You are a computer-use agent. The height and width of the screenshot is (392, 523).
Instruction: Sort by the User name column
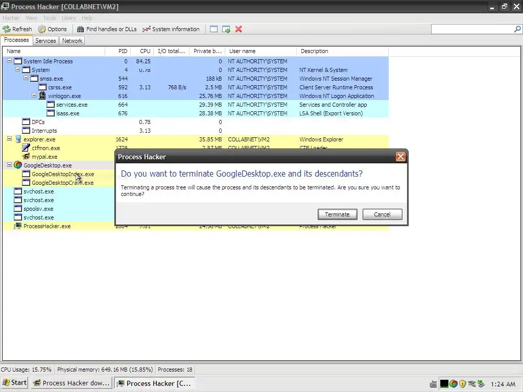tap(261, 51)
